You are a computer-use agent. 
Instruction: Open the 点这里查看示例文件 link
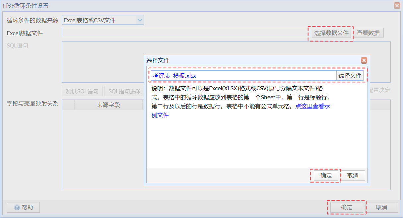click(312, 107)
